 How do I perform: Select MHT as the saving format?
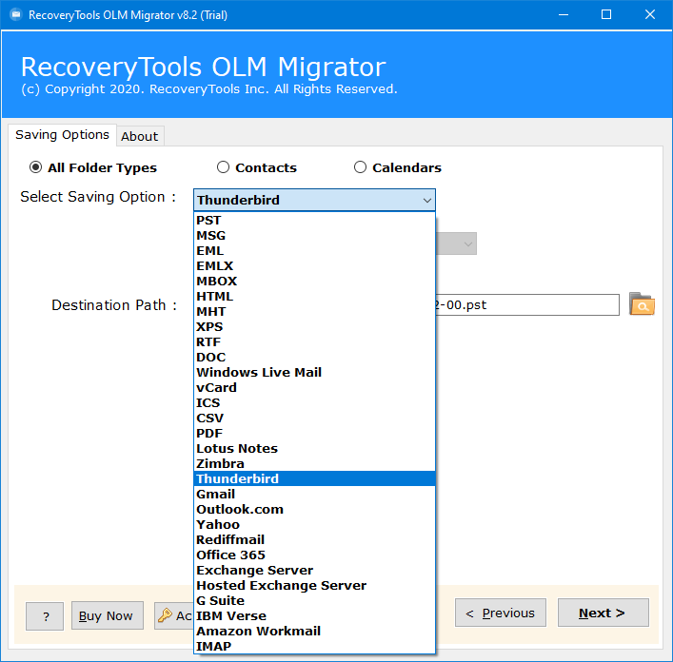pyautogui.click(x=314, y=312)
